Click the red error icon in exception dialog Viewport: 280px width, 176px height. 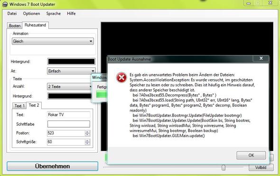(x=121, y=77)
